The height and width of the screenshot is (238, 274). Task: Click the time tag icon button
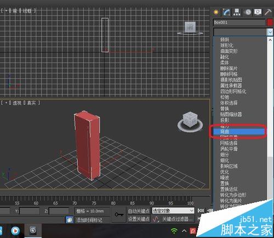click(70, 220)
